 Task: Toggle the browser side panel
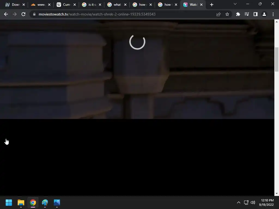255,14
